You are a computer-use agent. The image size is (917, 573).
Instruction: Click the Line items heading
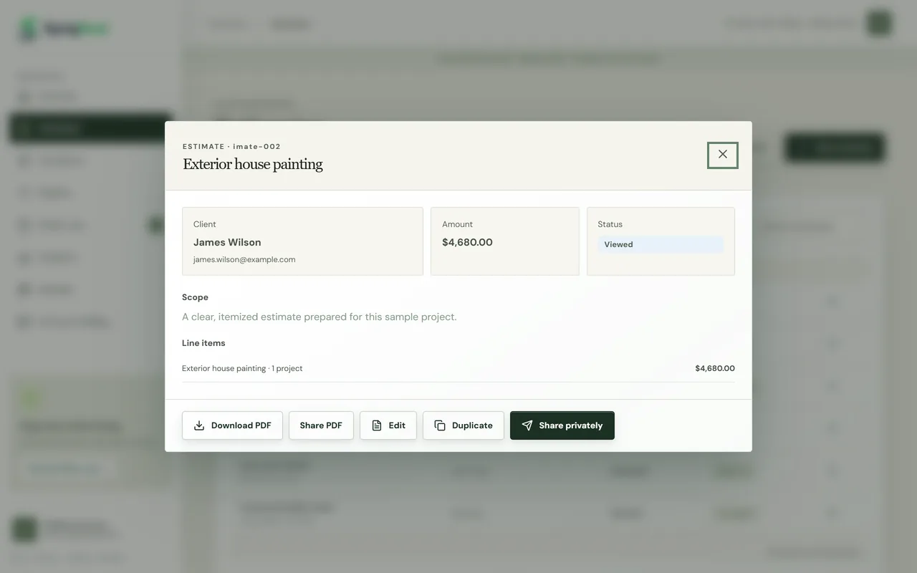click(203, 343)
